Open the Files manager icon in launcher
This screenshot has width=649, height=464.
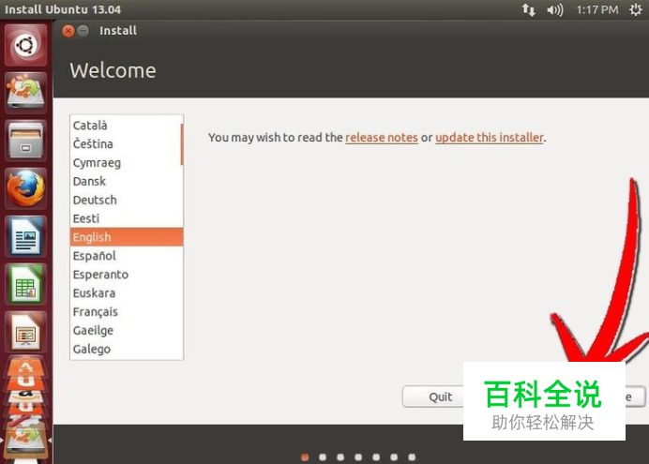[25, 141]
